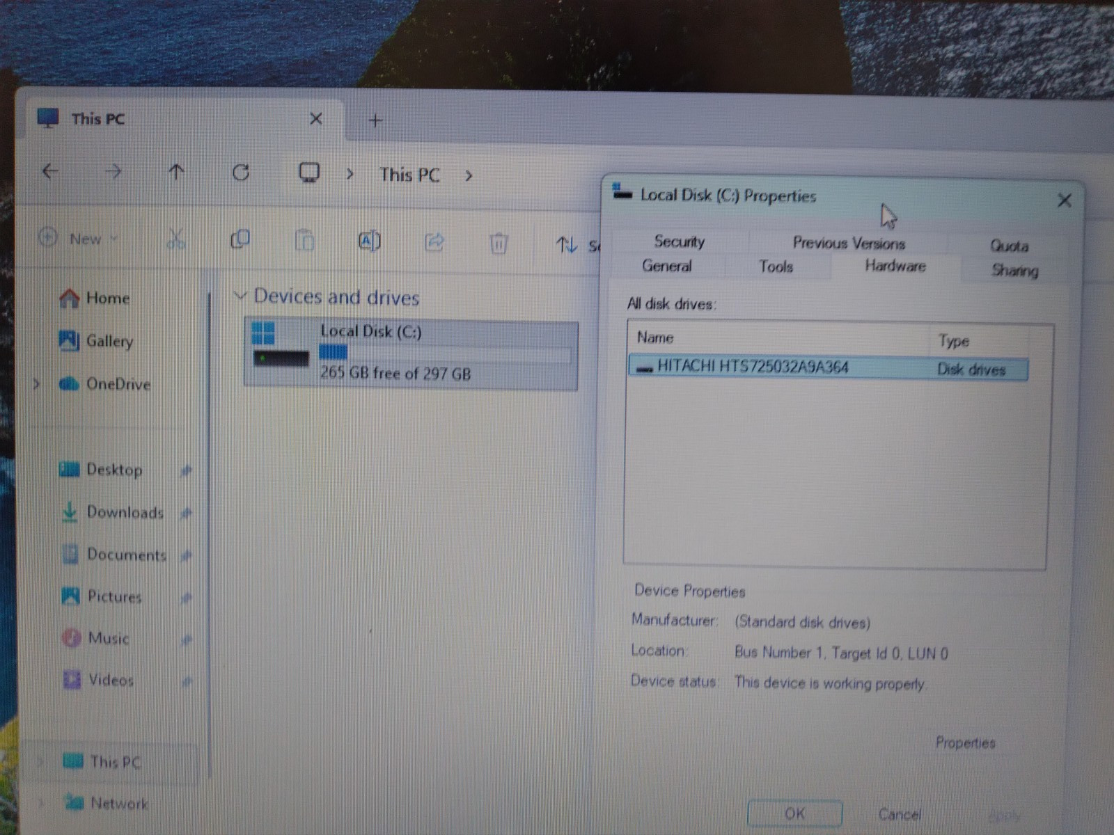
Task: Click the monitor icon in address bar
Action: (x=309, y=173)
